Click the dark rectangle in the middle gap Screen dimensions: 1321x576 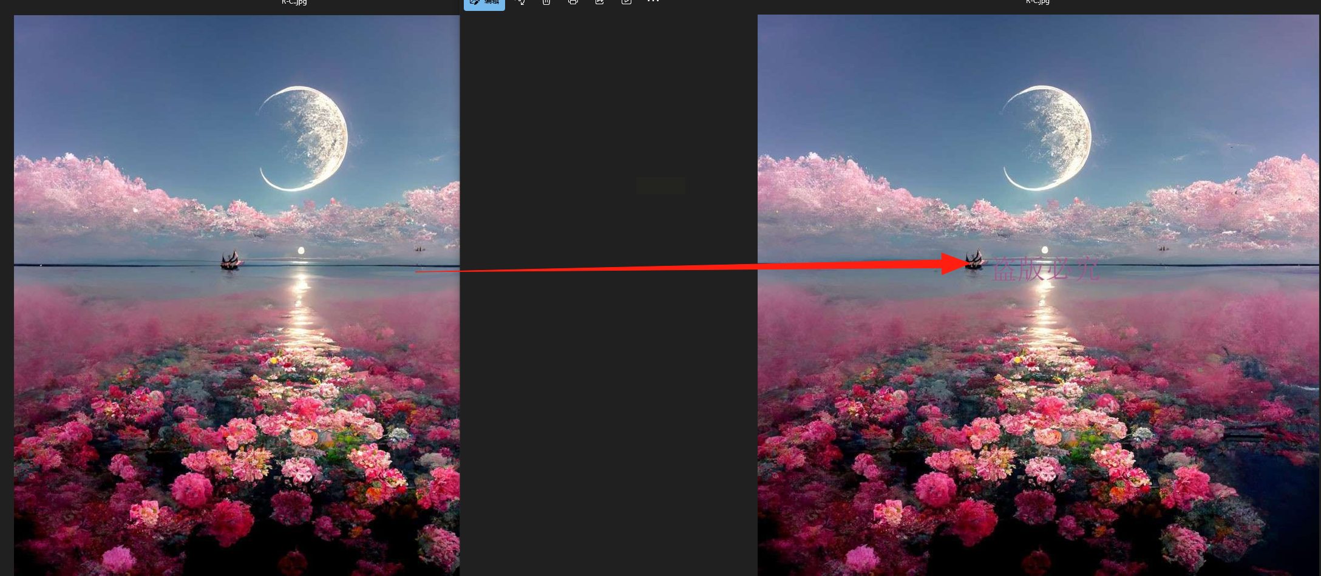661,186
